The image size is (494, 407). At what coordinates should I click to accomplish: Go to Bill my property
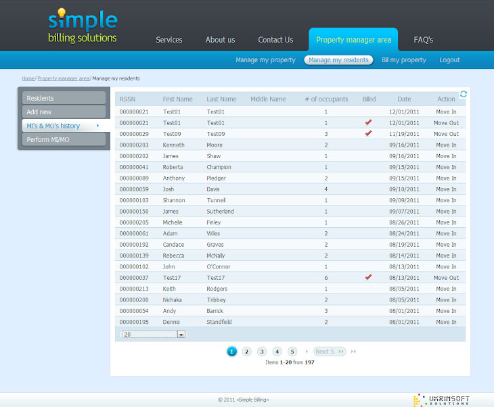point(404,59)
